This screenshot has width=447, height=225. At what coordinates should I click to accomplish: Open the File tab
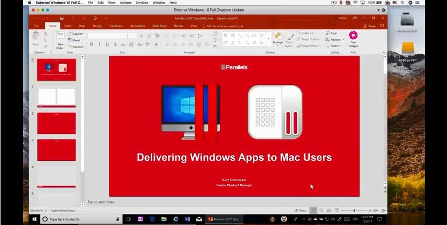[37, 26]
